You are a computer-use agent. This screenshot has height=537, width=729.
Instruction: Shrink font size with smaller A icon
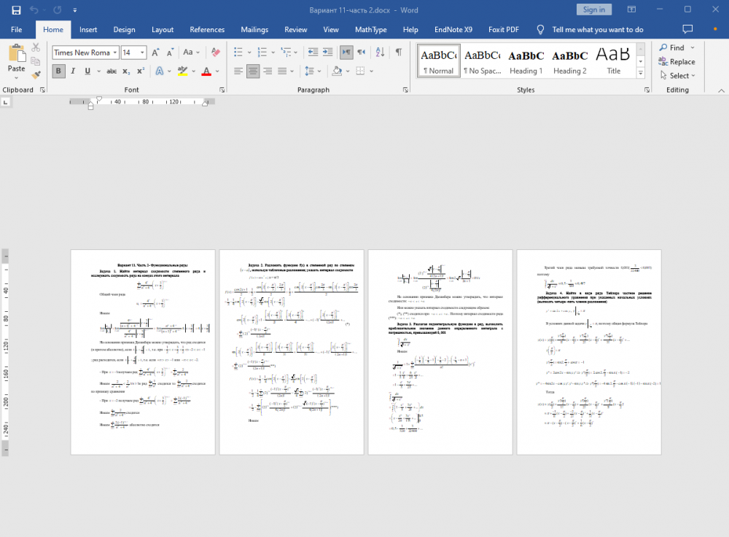[170, 52]
